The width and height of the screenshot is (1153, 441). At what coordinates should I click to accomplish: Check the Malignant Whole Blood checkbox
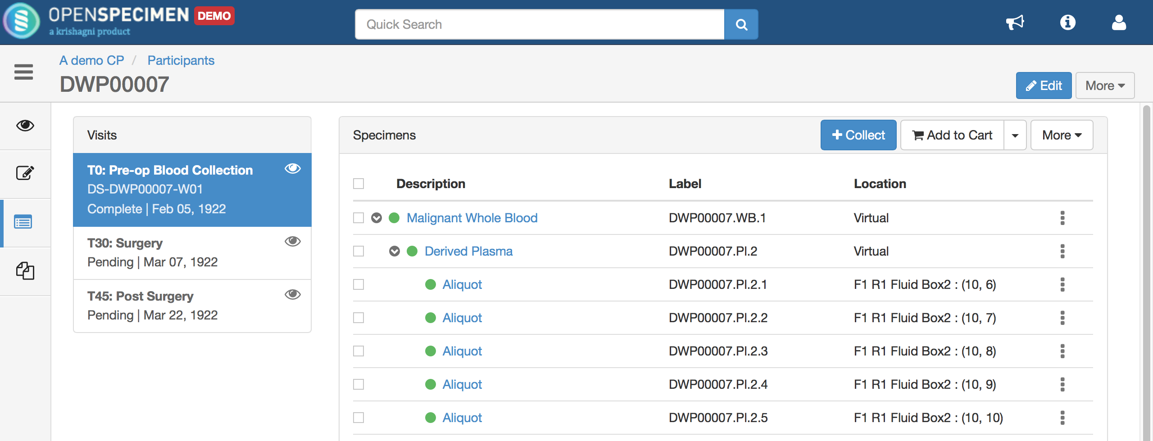pos(358,217)
